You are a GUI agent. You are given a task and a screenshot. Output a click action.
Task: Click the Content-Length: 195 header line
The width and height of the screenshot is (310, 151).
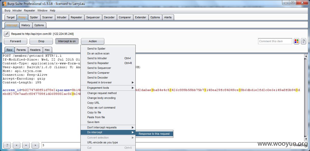22,82
